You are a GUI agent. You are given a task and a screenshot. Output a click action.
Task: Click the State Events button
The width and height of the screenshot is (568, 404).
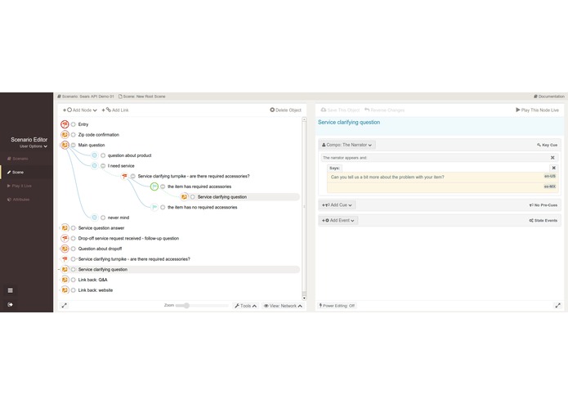click(x=543, y=220)
